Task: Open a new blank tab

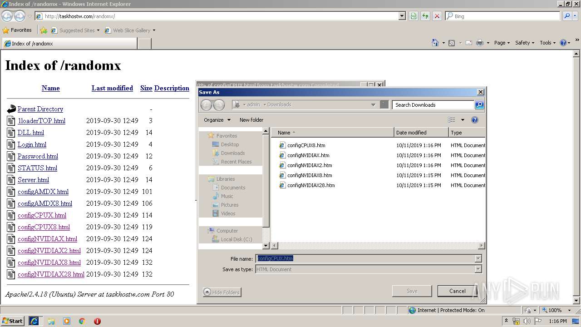Action: [x=144, y=44]
